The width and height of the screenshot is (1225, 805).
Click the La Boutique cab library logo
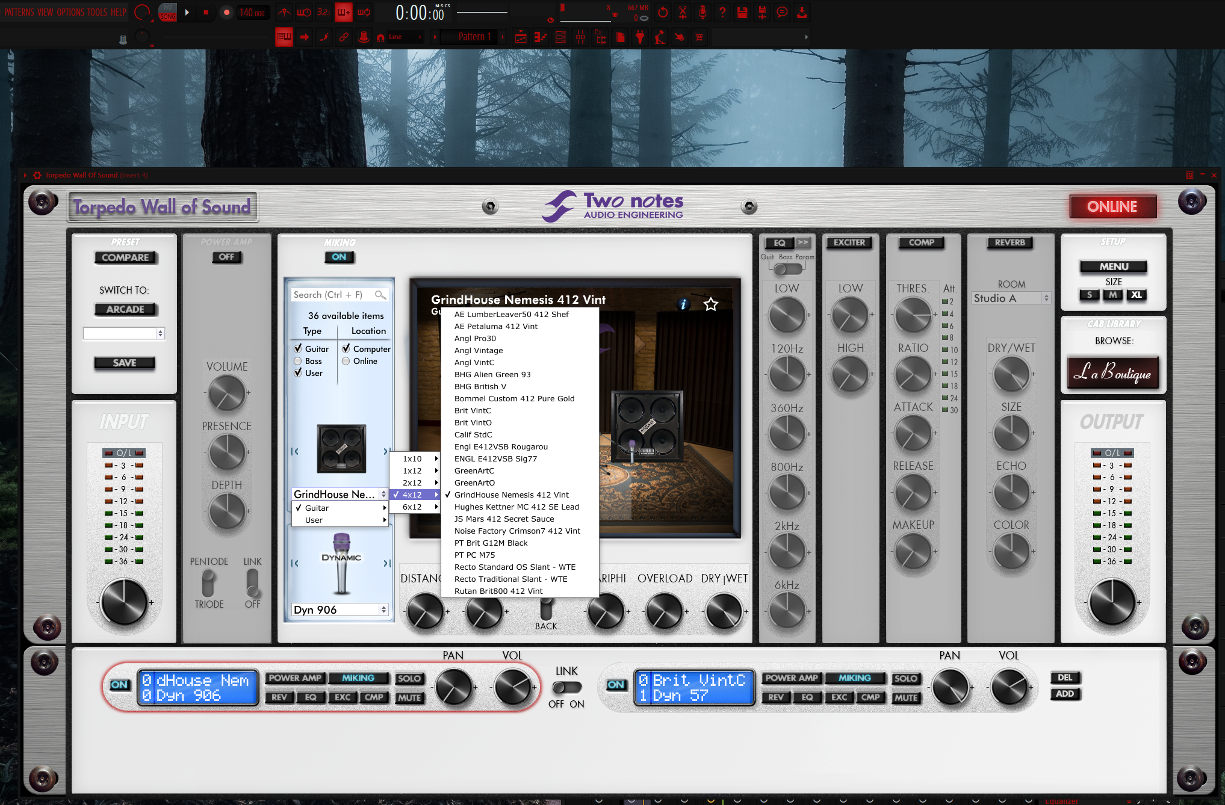pyautogui.click(x=1113, y=373)
